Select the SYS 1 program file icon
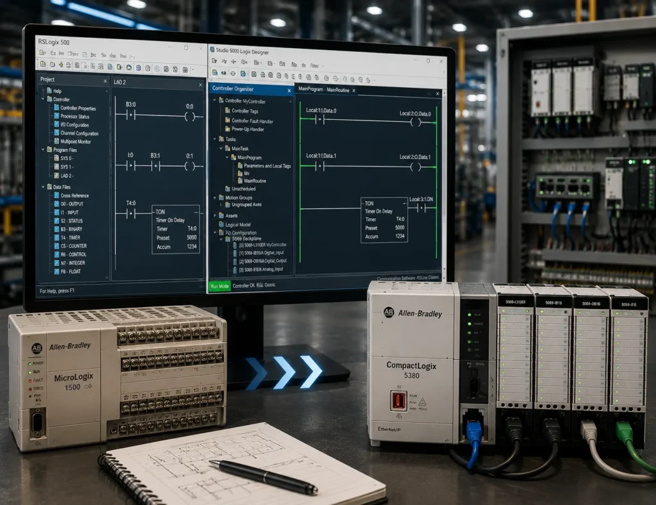The width and height of the screenshot is (656, 505). (x=56, y=167)
